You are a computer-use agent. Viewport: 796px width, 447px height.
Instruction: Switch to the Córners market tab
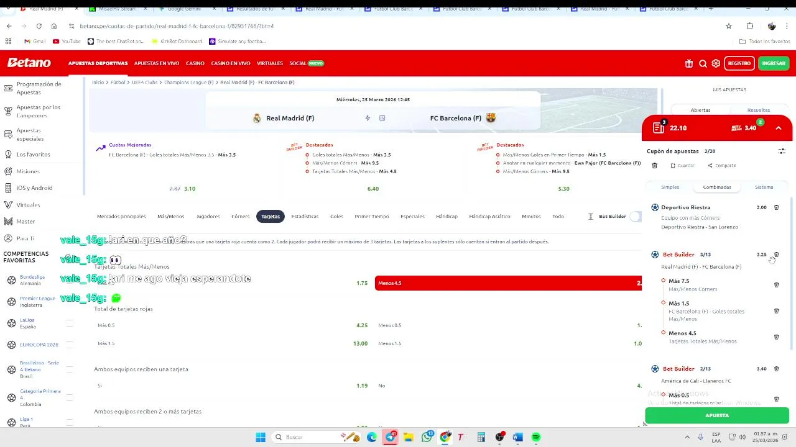pos(240,216)
